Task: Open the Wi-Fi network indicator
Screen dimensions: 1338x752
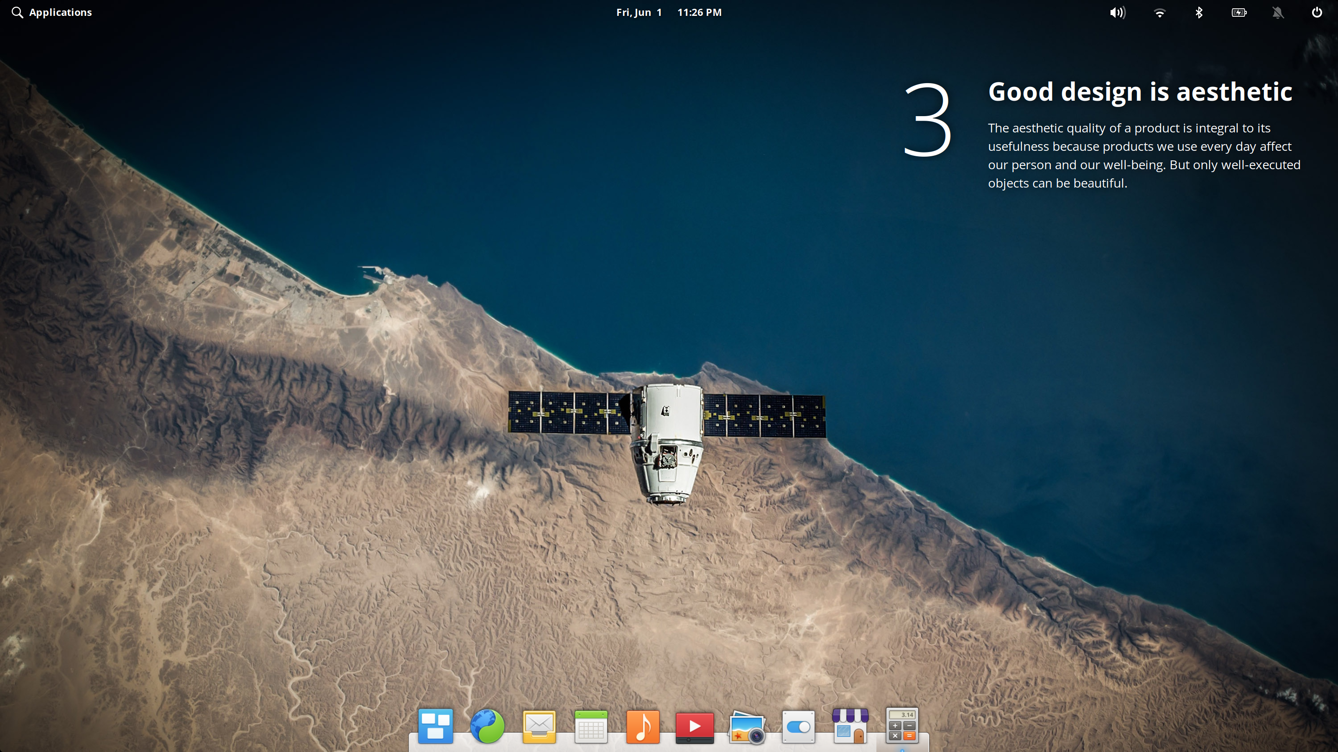Action: pyautogui.click(x=1159, y=13)
